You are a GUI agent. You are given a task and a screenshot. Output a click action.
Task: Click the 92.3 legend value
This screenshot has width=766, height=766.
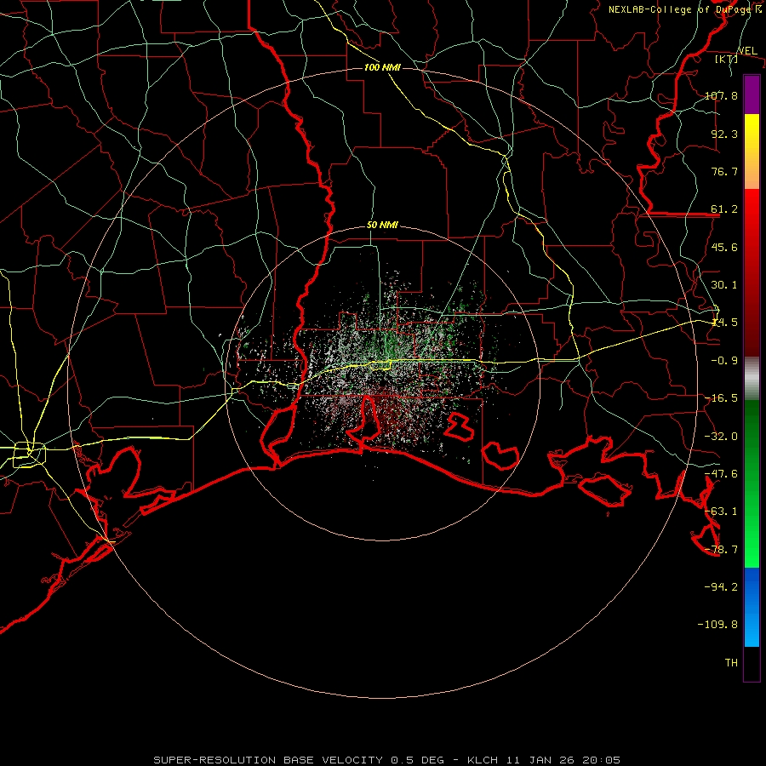[x=724, y=134]
